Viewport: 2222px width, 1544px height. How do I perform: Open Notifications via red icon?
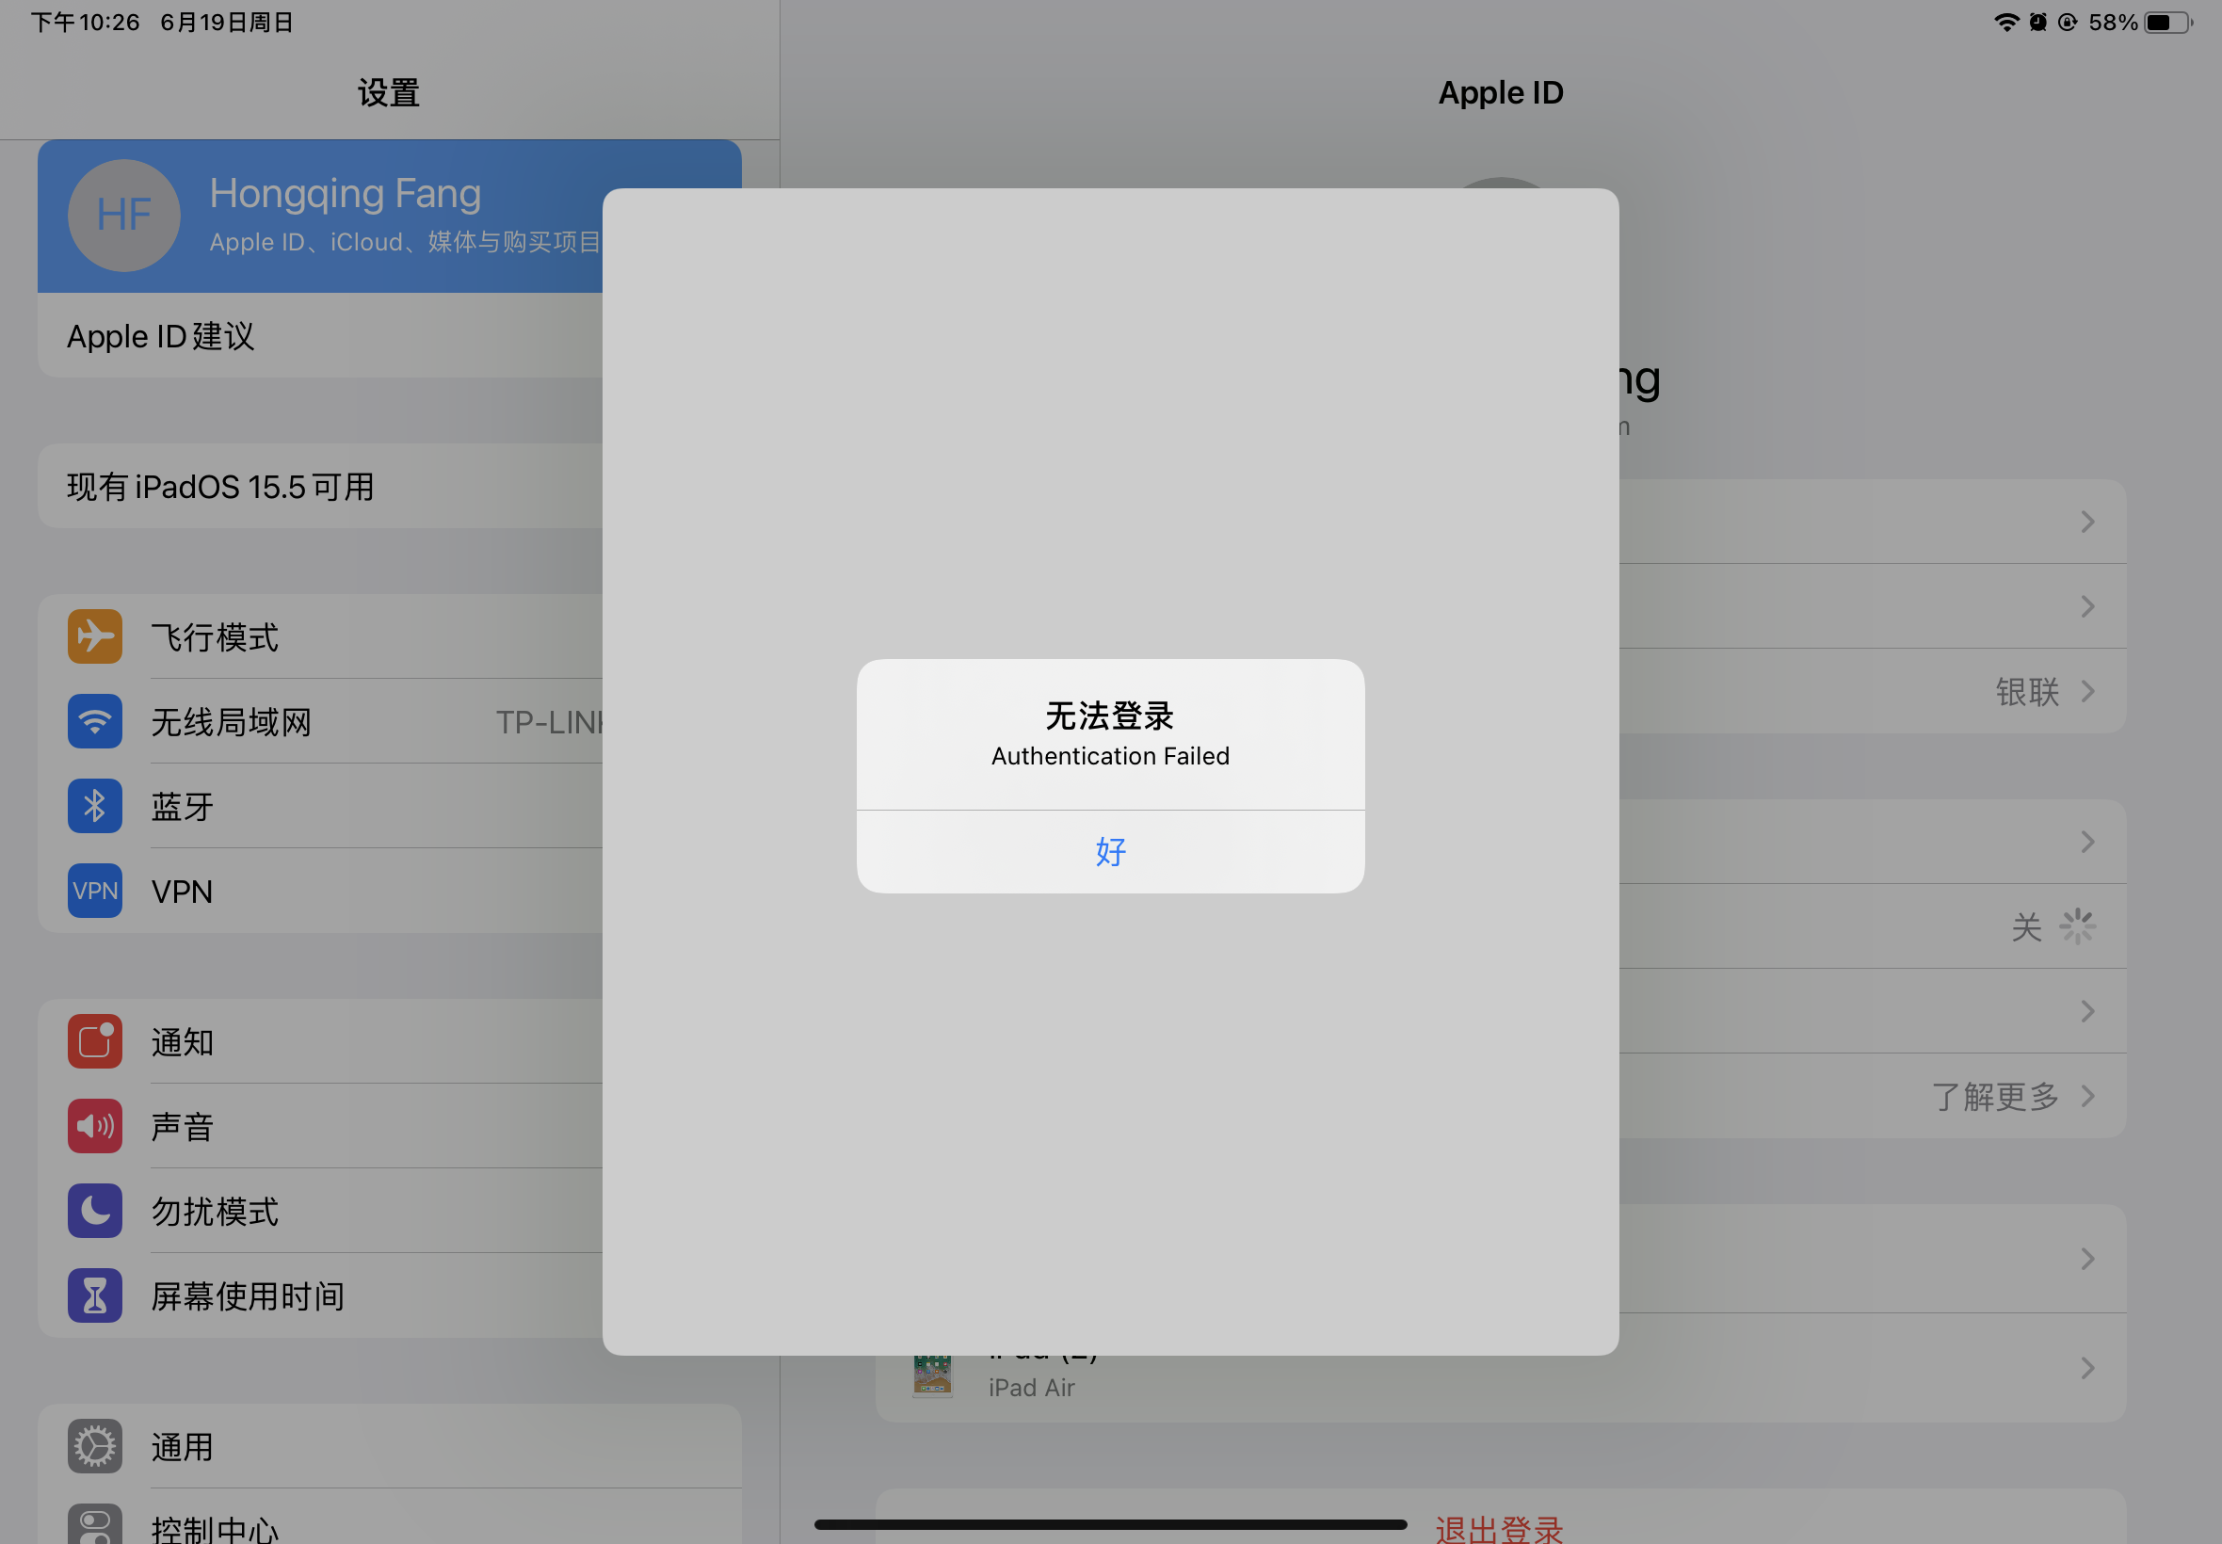point(95,1042)
